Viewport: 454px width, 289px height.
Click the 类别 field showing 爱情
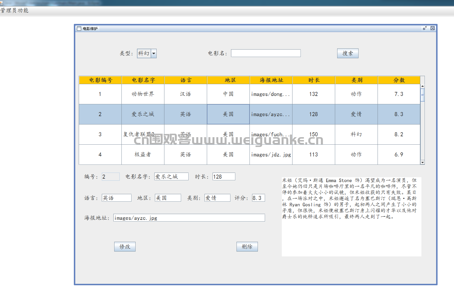217,198
